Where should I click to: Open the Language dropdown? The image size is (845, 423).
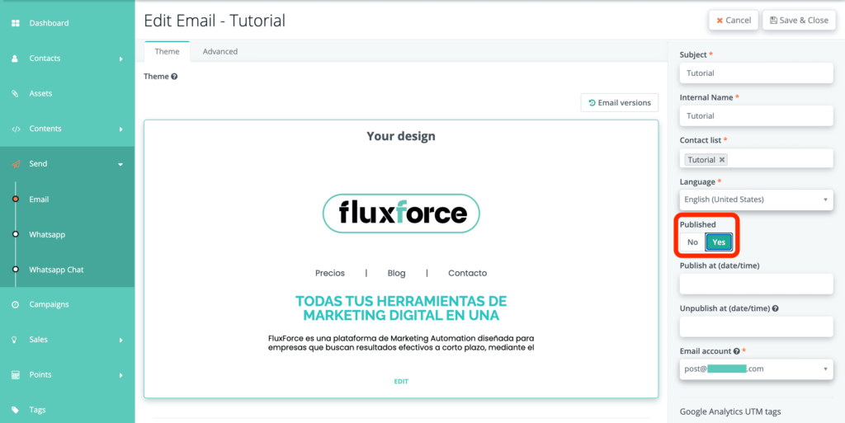click(756, 200)
